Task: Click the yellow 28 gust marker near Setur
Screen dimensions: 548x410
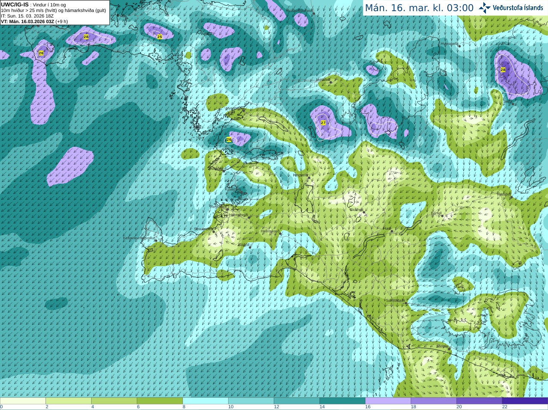Action: point(503,70)
